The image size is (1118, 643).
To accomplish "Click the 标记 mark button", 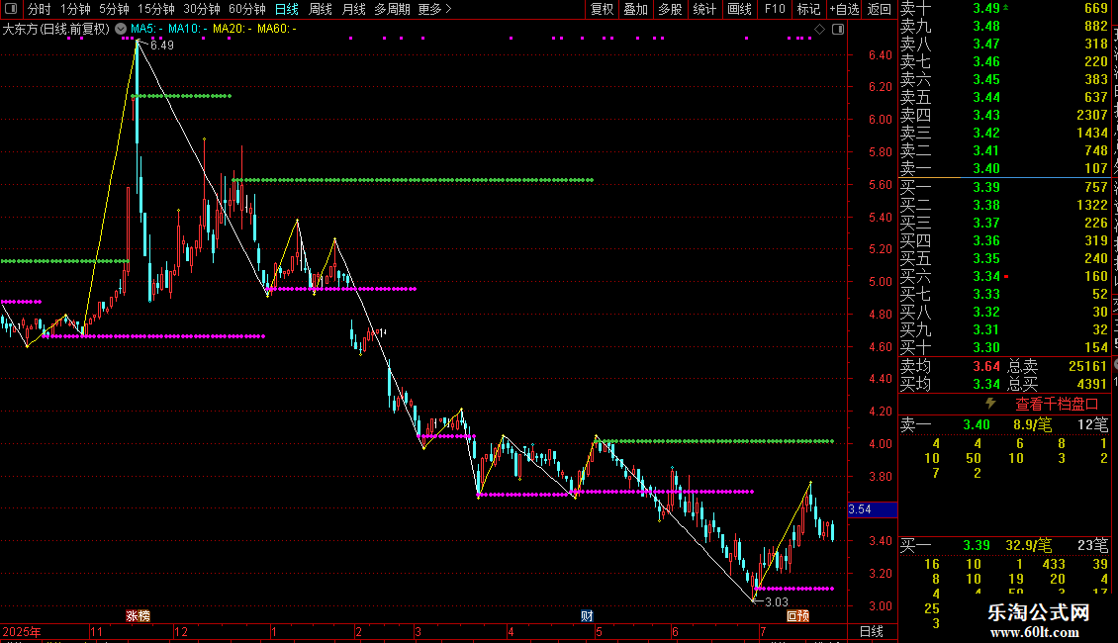I will point(808,9).
